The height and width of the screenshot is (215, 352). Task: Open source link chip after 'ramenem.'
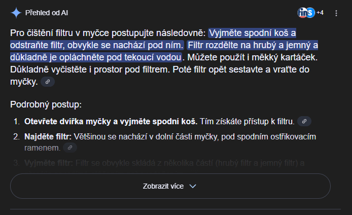pyautogui.click(x=71, y=148)
